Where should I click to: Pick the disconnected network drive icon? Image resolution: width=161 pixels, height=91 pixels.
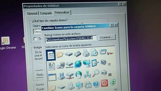click(x=70, y=76)
